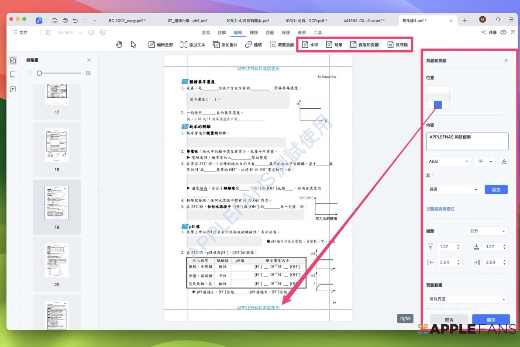The image size is (520, 347).
Task: Select the arrow pointer tool
Action: (x=134, y=45)
